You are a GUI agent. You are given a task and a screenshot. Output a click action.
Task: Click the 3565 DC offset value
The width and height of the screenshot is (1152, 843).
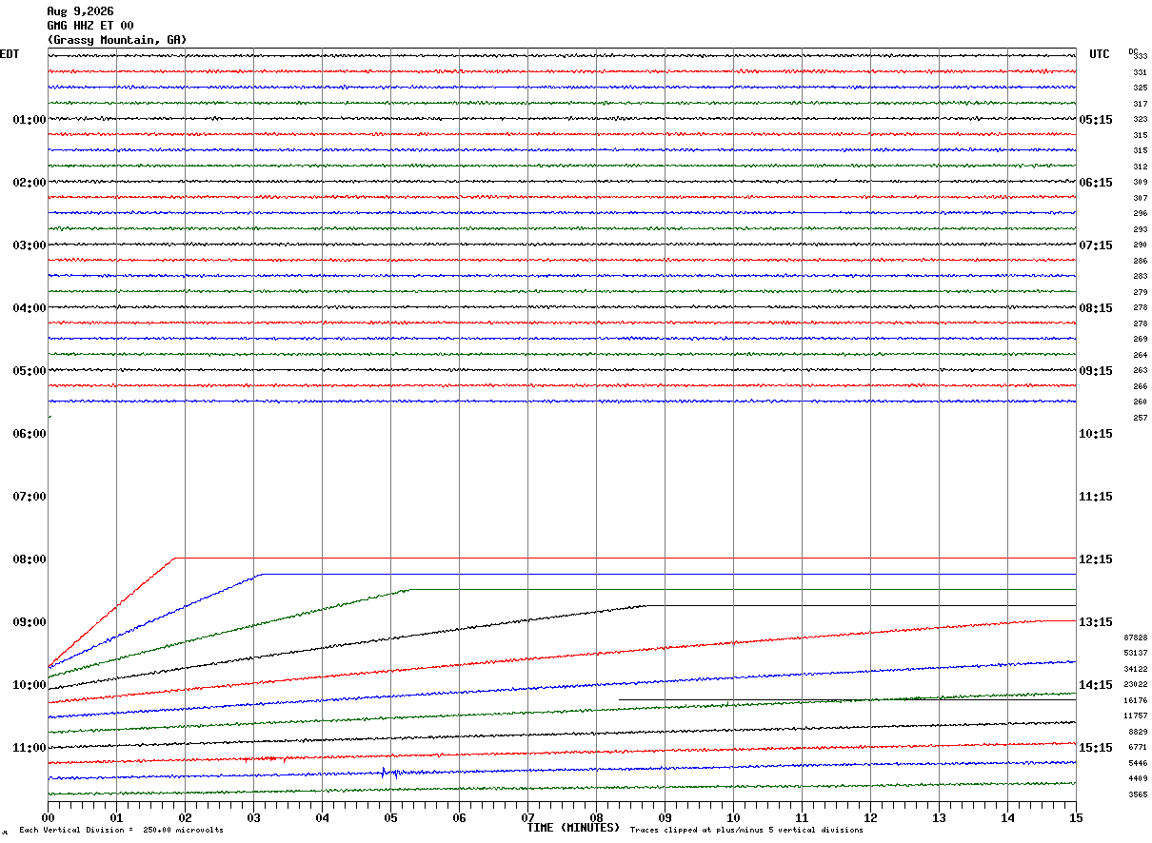click(1138, 794)
